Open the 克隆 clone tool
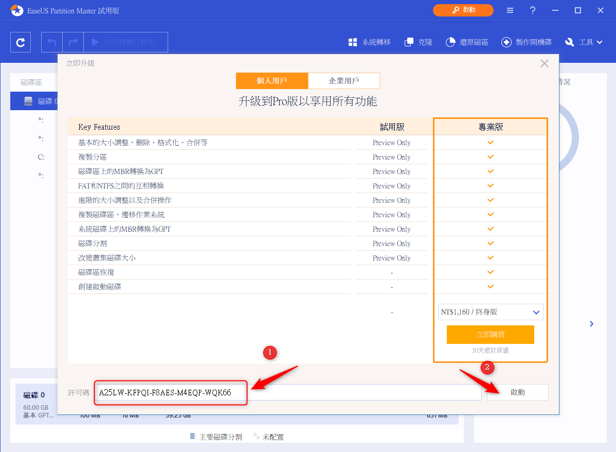Image resolution: width=616 pixels, height=452 pixels. tap(419, 42)
